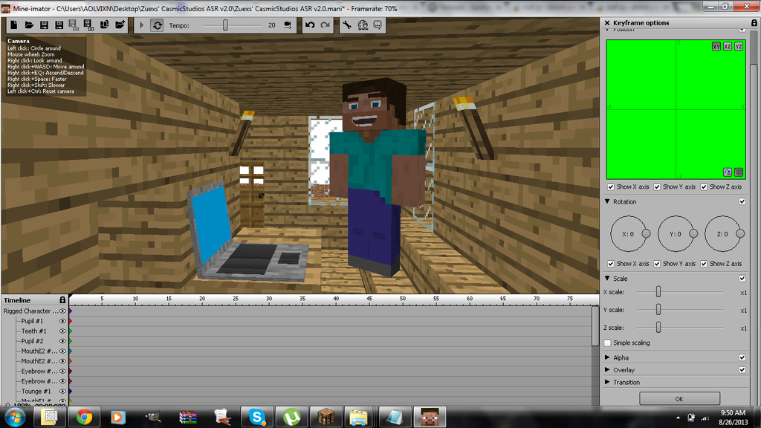The image size is (761, 428).
Task: Click the camera icon next to tempo value
Action: click(x=288, y=25)
